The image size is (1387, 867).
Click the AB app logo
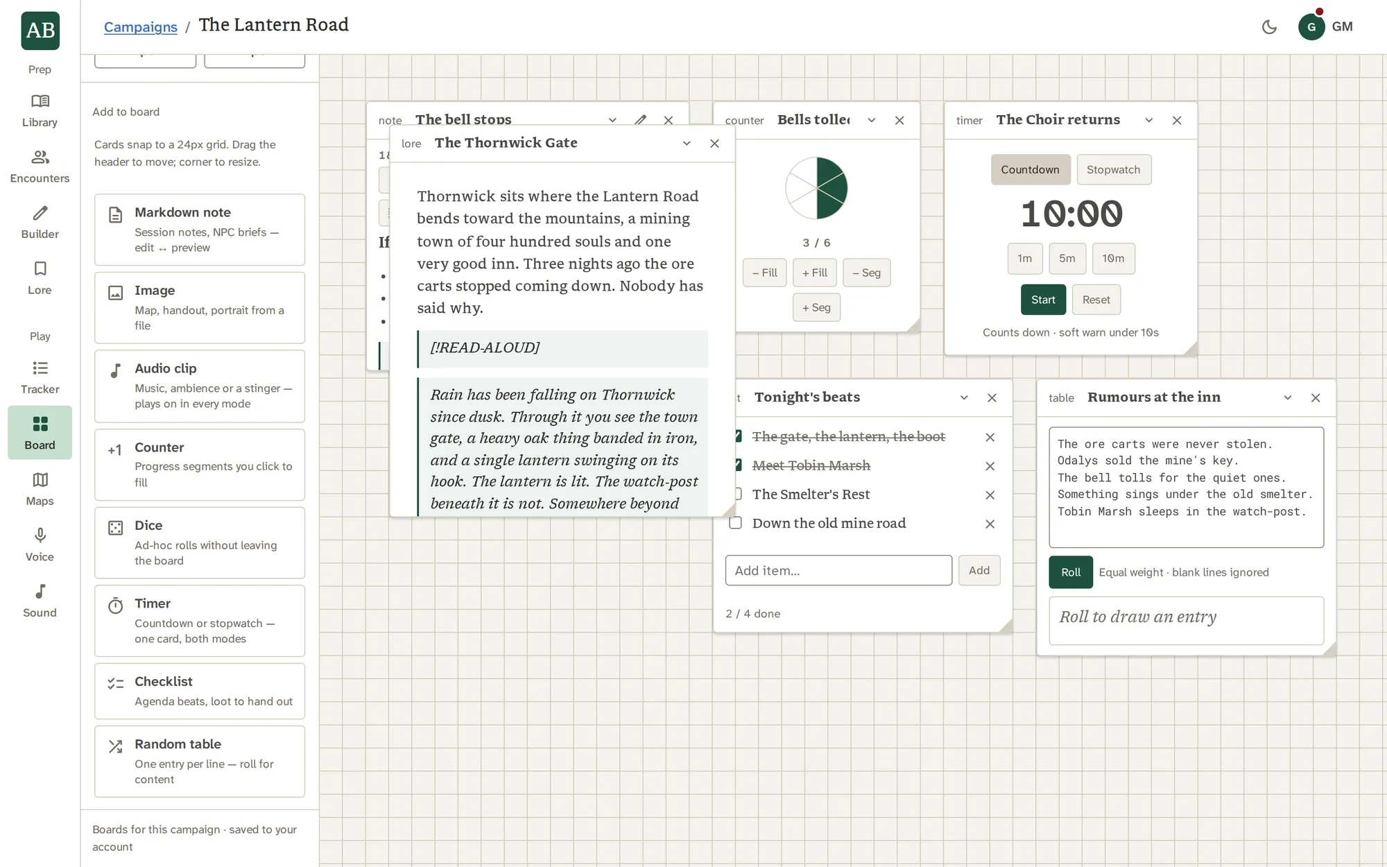pyautogui.click(x=40, y=31)
